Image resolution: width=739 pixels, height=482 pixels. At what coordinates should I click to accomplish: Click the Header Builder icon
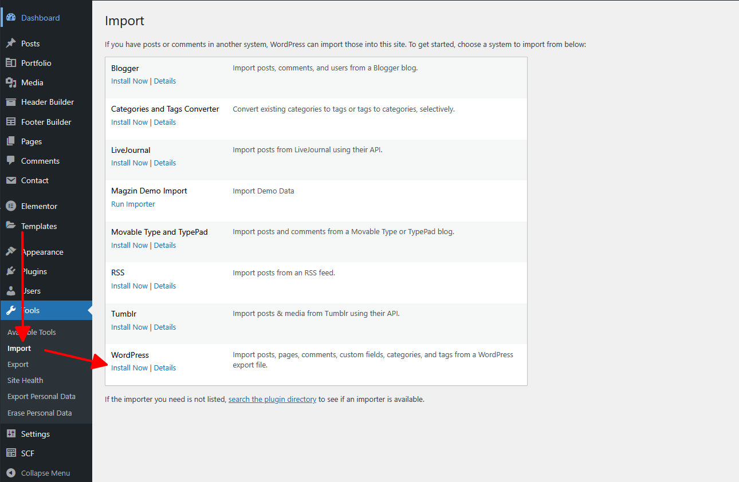click(x=11, y=102)
